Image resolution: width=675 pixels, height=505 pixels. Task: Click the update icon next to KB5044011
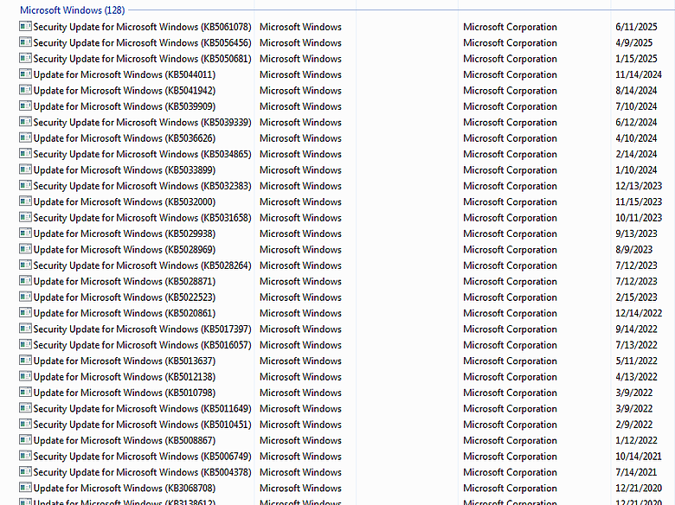pyautogui.click(x=25, y=74)
